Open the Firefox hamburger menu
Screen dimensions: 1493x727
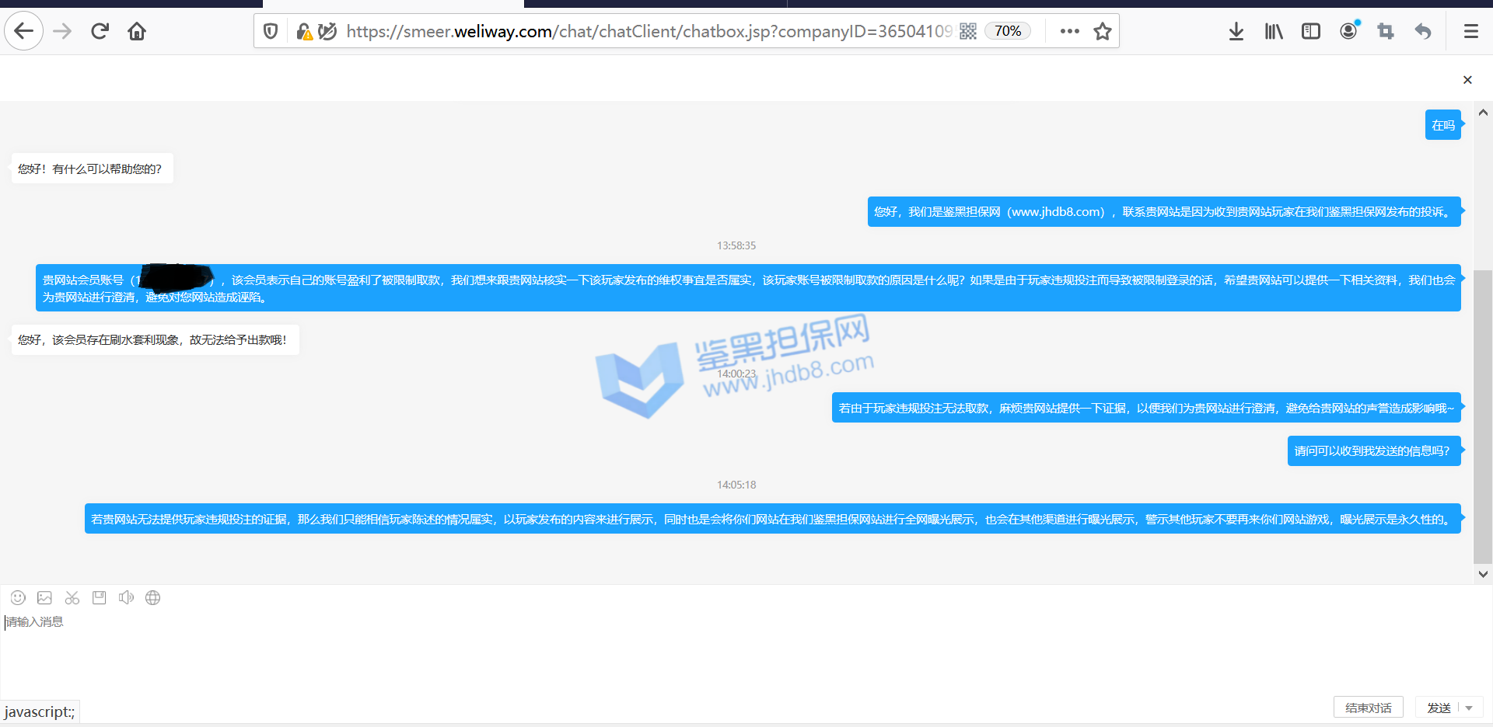(x=1470, y=31)
